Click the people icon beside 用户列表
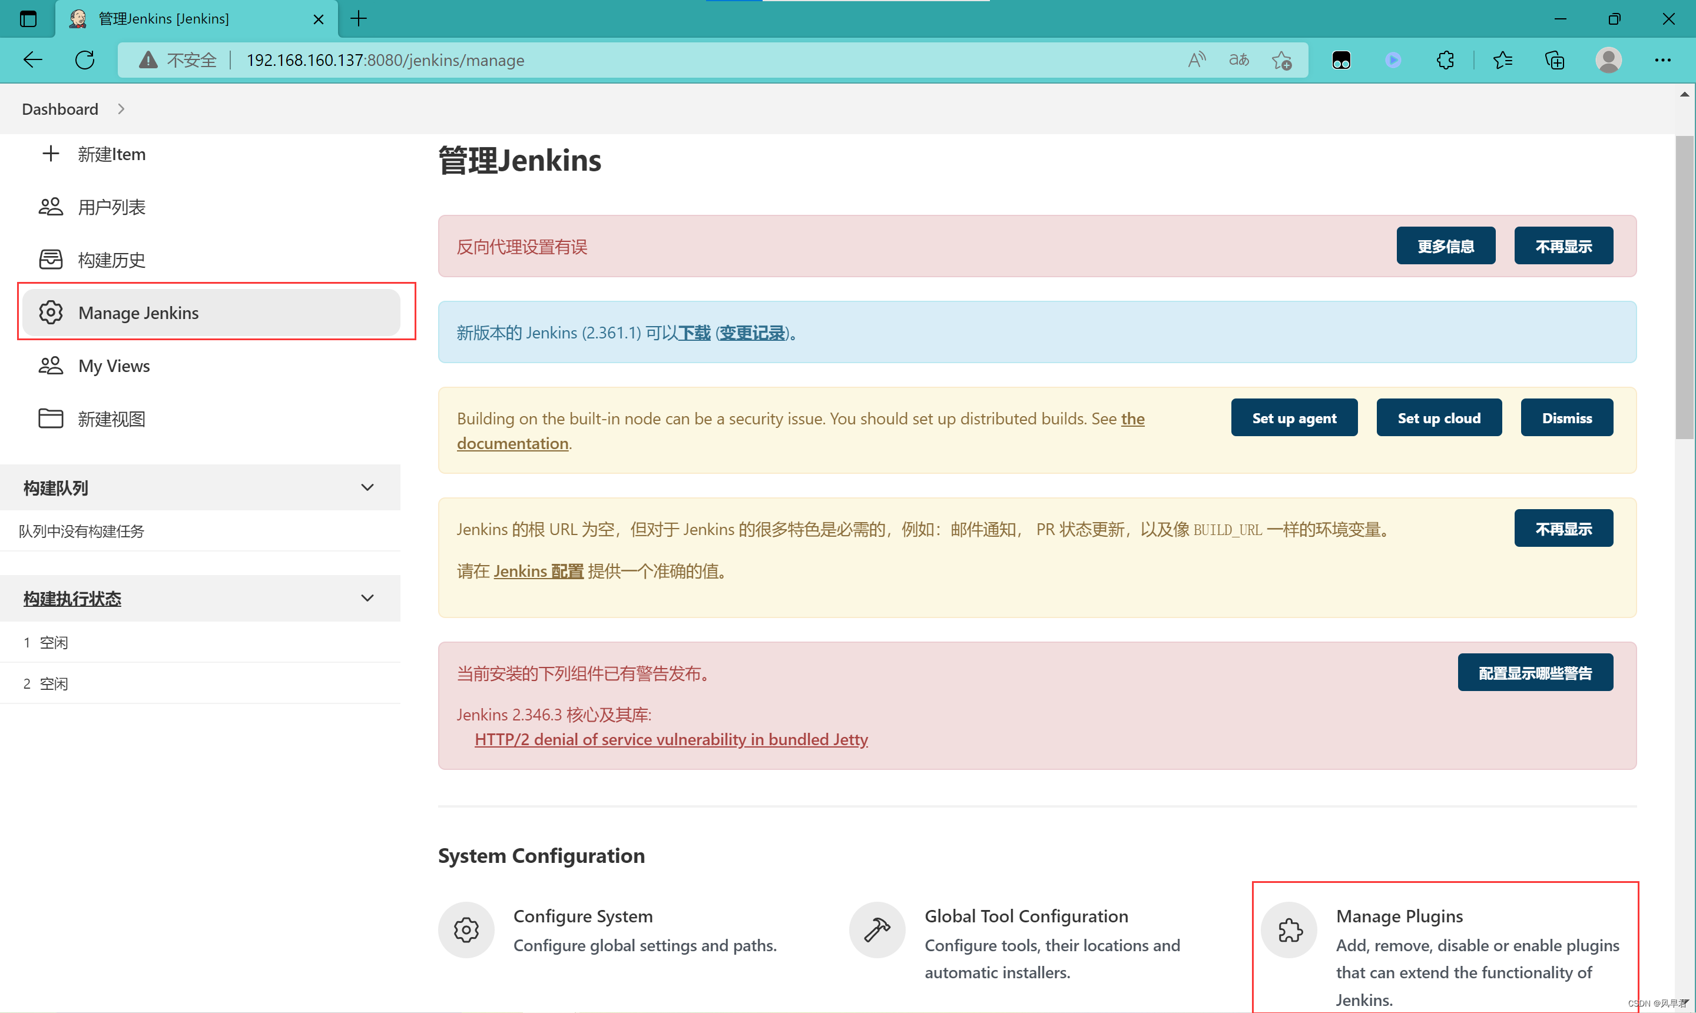 [x=51, y=206]
